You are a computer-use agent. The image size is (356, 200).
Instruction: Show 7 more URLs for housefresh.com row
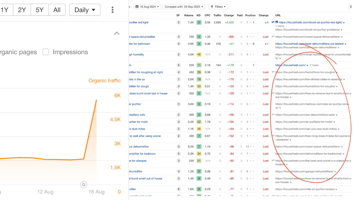tap(314, 65)
